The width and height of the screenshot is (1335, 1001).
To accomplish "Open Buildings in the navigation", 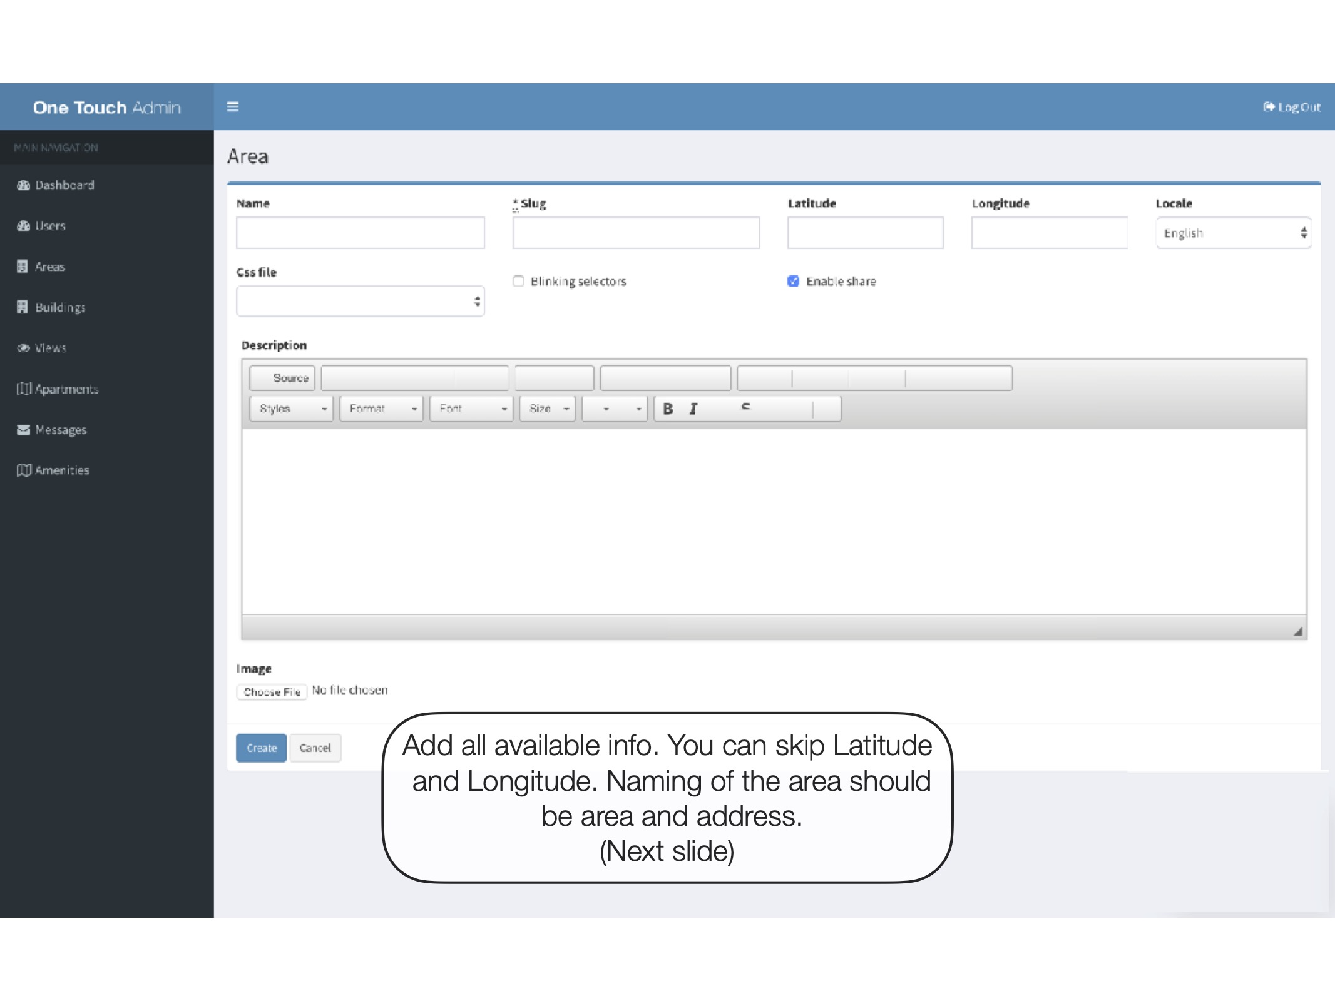I will (60, 307).
